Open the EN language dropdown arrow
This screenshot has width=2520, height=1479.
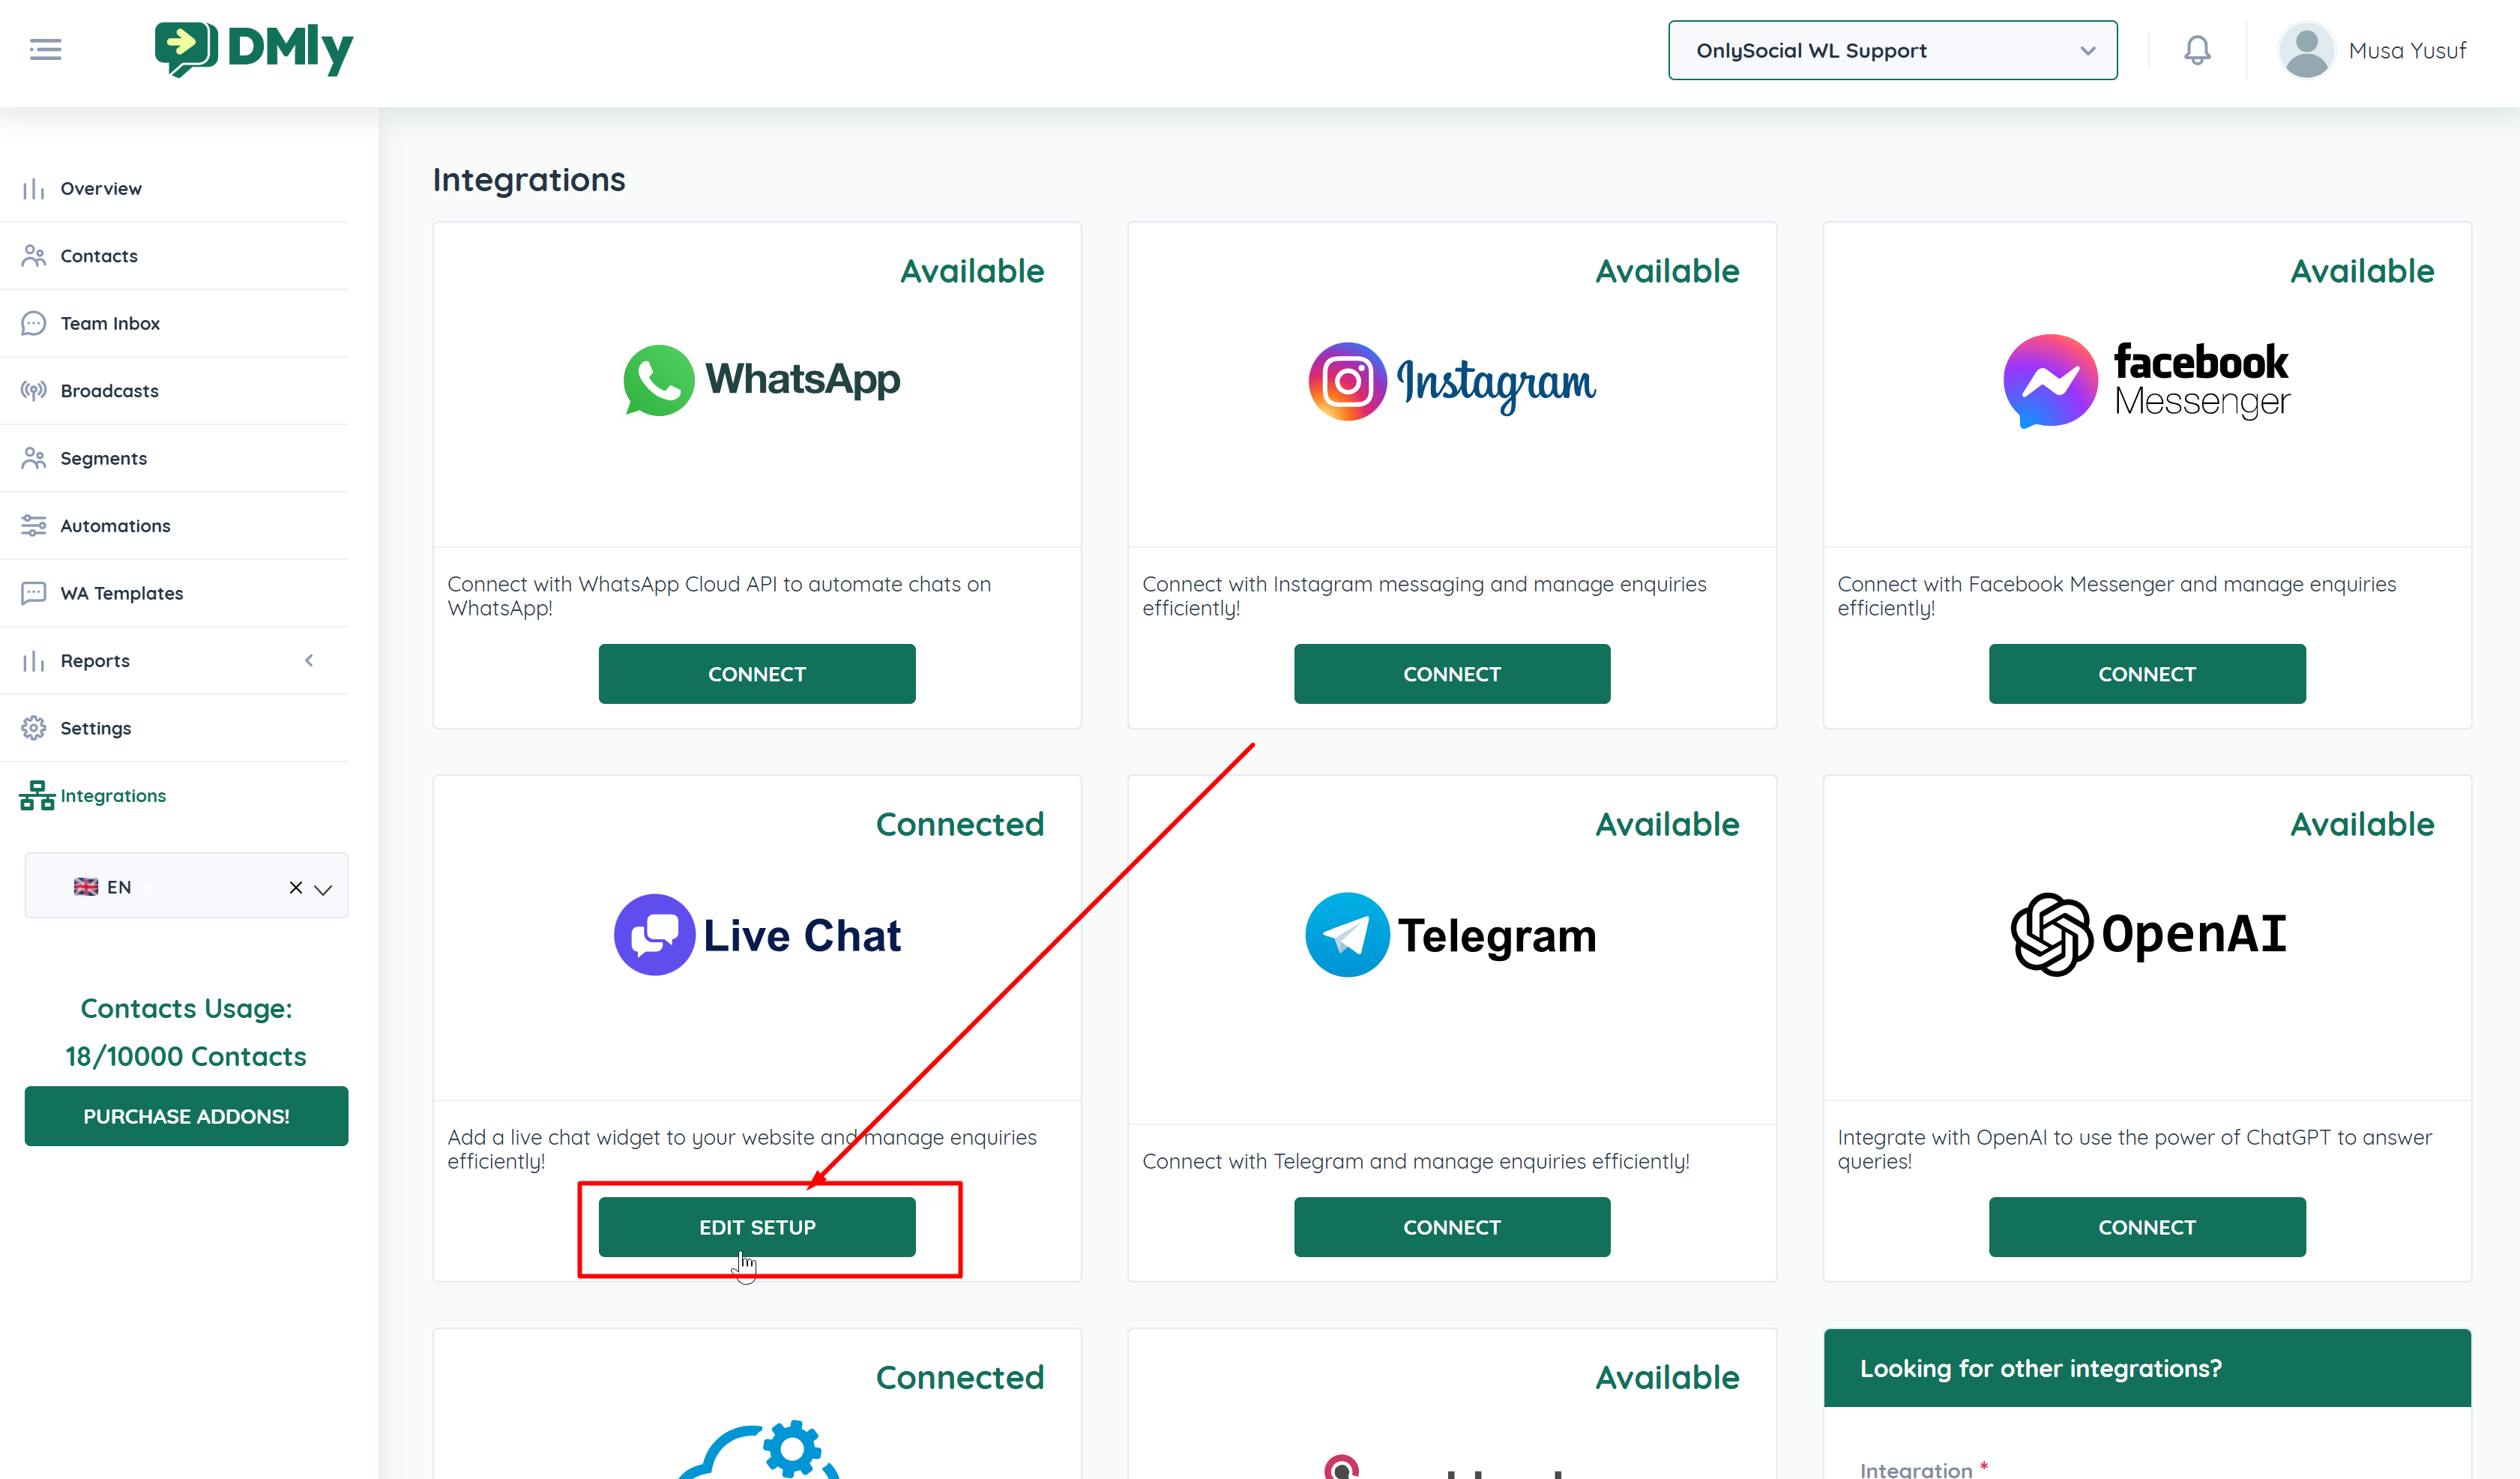point(323,888)
